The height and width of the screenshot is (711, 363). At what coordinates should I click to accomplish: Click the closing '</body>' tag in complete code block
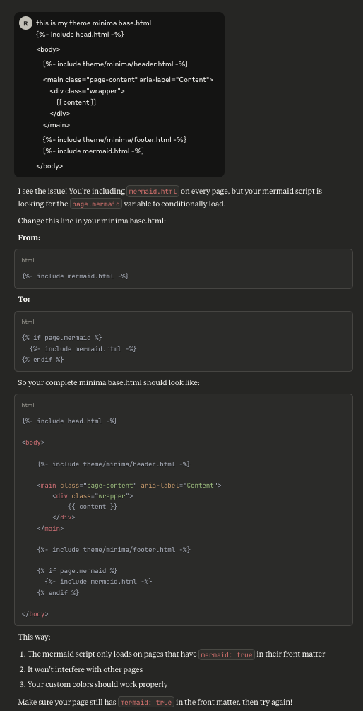click(x=35, y=614)
